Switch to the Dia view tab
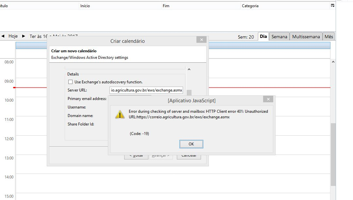This screenshot has height=200, width=353. coord(263,37)
